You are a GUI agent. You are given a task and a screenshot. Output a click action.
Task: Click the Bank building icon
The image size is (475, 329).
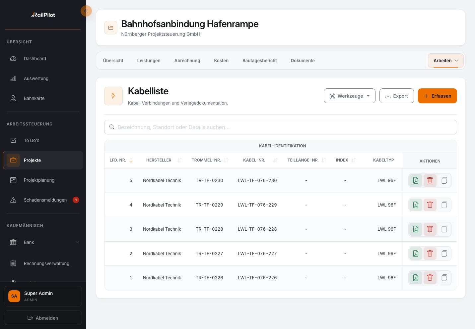13,242
